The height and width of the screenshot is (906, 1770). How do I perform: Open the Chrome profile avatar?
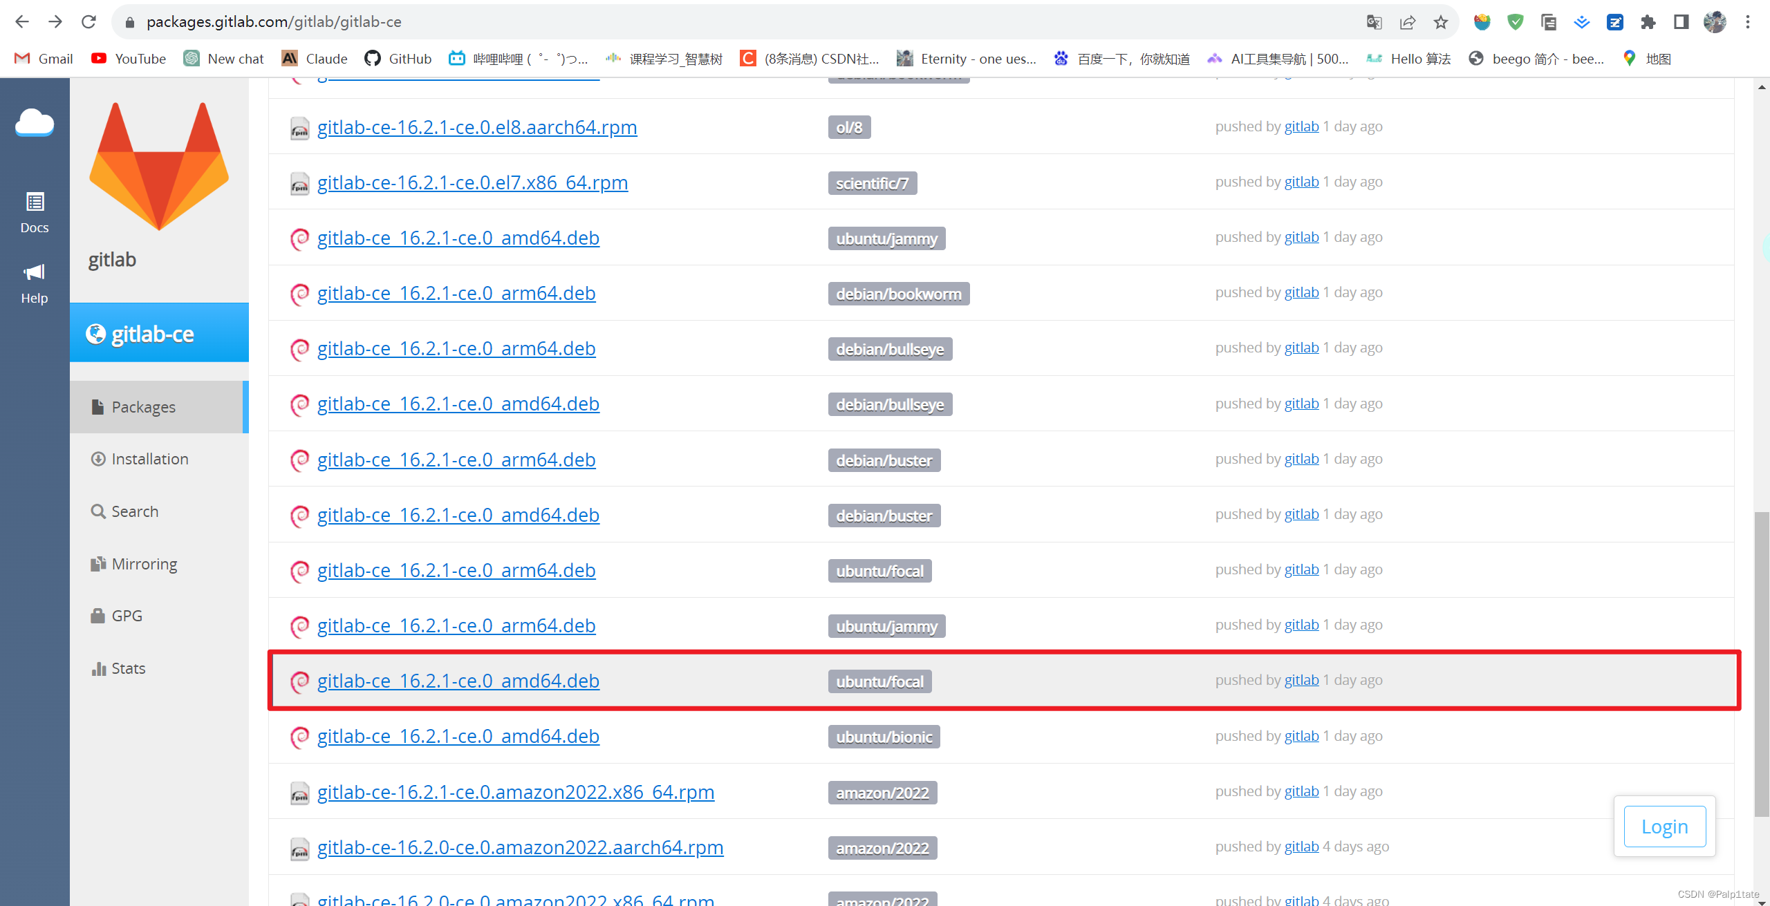click(x=1714, y=22)
